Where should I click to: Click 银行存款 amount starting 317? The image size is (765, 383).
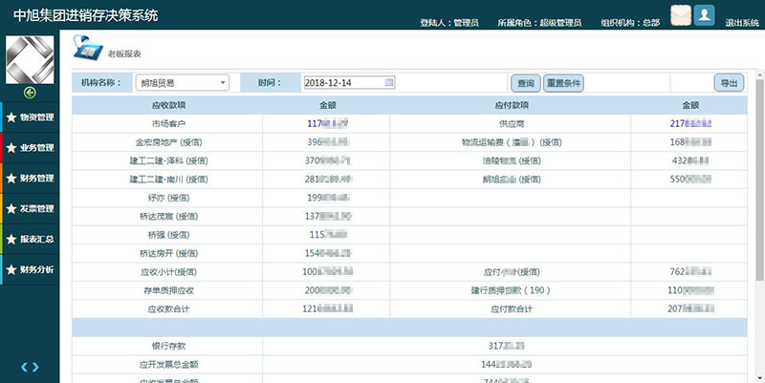tap(506, 346)
